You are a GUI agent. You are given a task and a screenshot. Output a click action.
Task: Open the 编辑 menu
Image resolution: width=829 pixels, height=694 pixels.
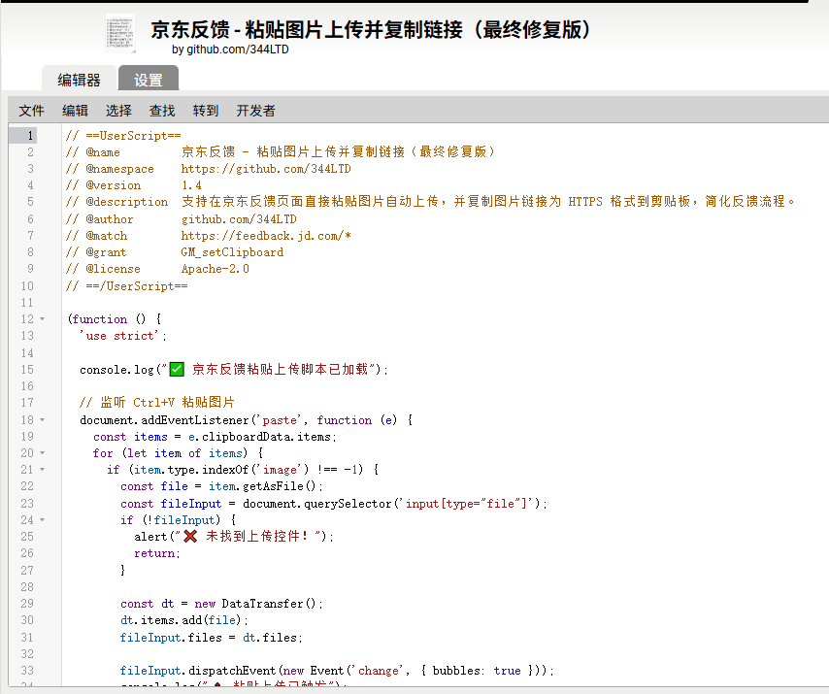[x=76, y=111]
